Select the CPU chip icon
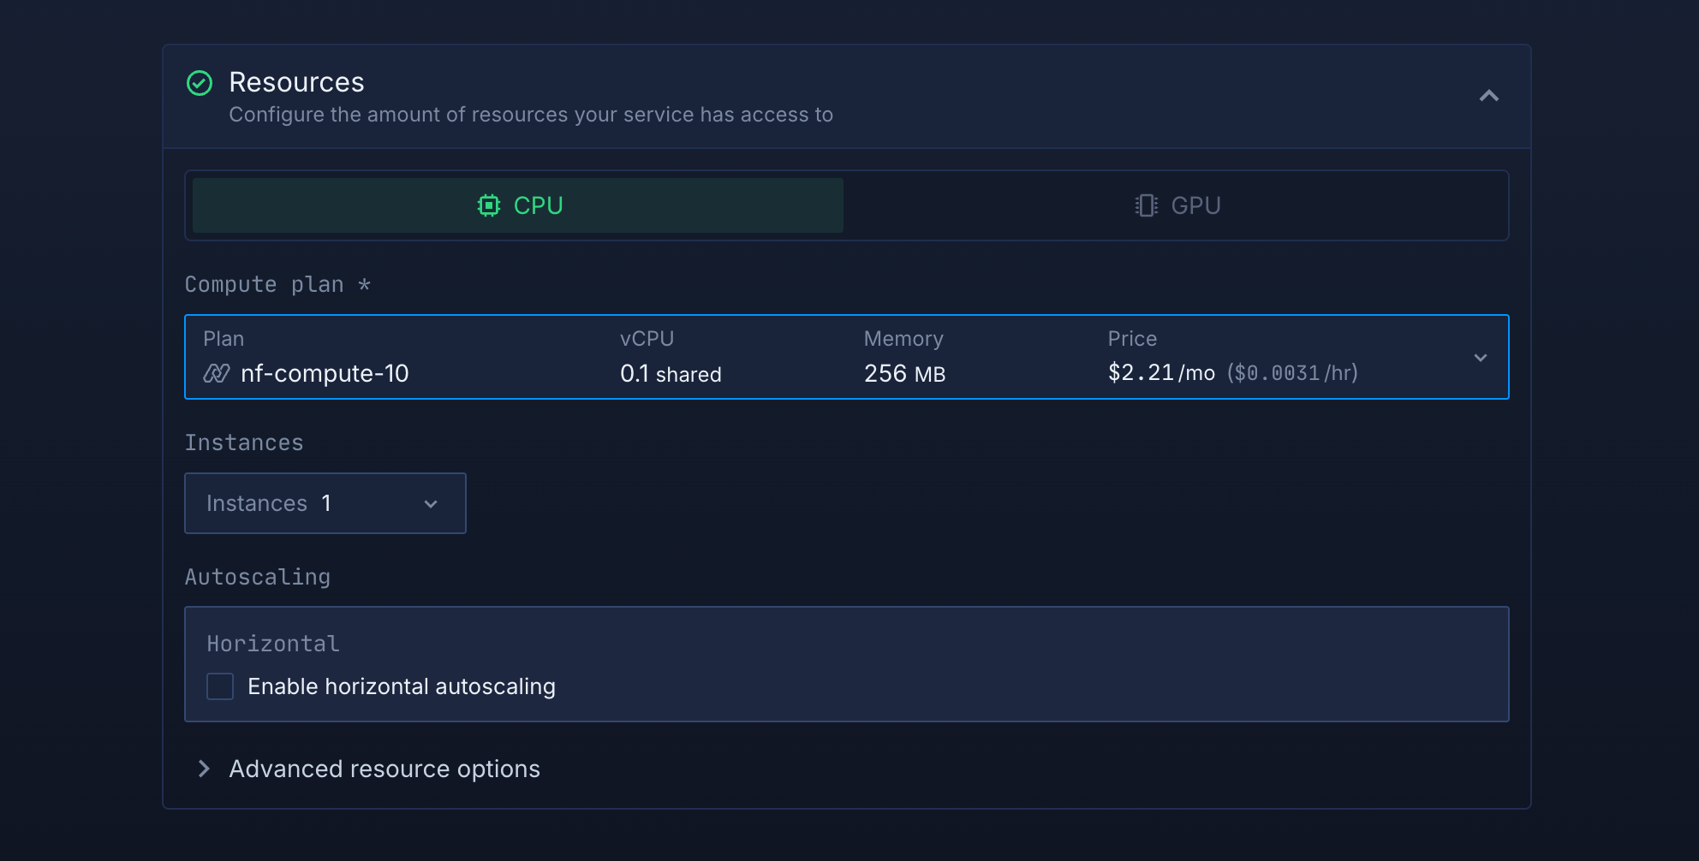 pos(488,205)
